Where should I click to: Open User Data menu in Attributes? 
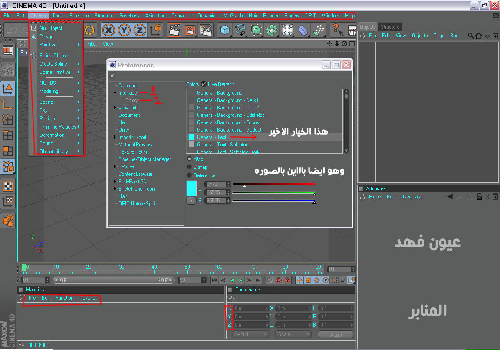(411, 197)
